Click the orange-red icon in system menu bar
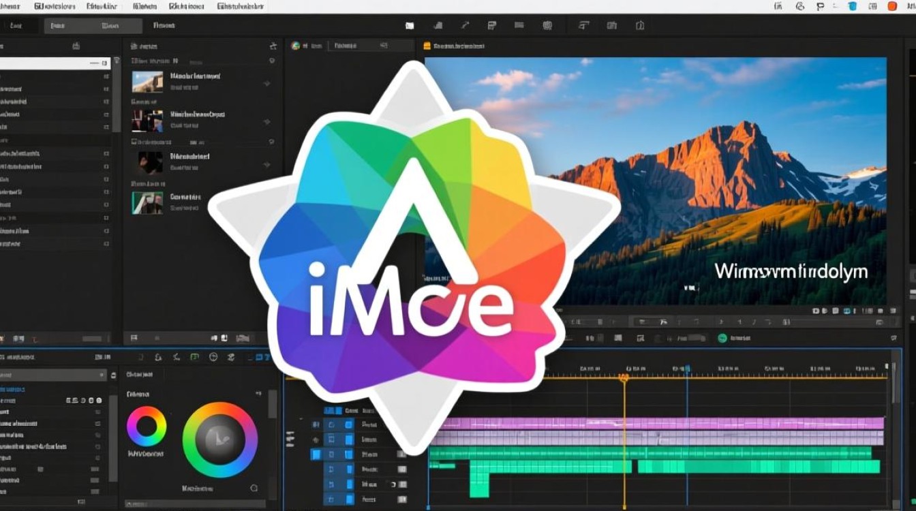The width and height of the screenshot is (916, 511). pos(892,6)
